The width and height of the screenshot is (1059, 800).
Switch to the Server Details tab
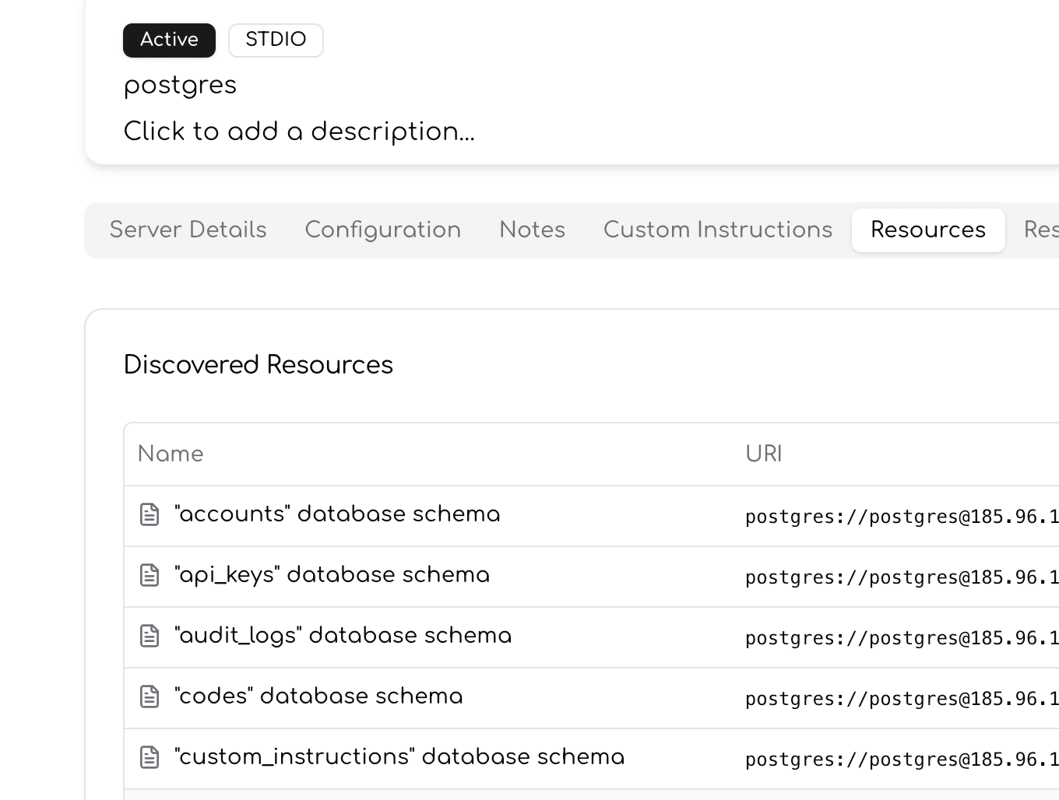click(188, 230)
